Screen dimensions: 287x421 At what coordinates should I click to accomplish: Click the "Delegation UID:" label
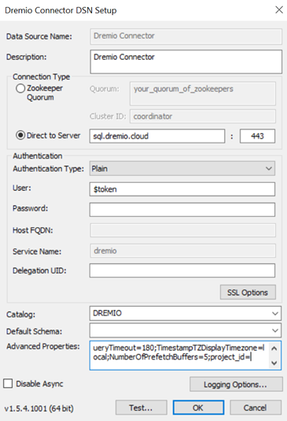(x=39, y=270)
